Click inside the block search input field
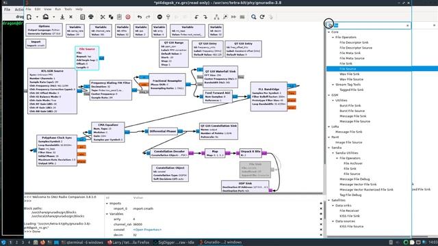This screenshot has height=246, width=438. pyautogui.click(x=369, y=25)
